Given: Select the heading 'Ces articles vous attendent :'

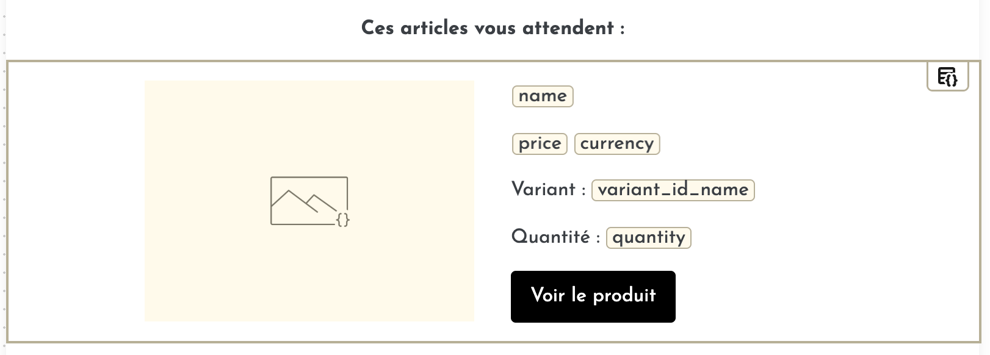Looking at the screenshot, I should (x=493, y=27).
